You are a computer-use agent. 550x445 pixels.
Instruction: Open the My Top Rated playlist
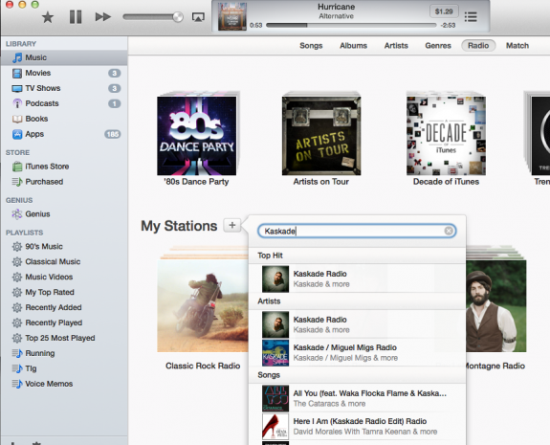[64, 292]
